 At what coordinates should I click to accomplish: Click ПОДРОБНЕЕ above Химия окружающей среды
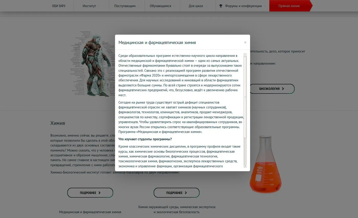tap(176, 193)
